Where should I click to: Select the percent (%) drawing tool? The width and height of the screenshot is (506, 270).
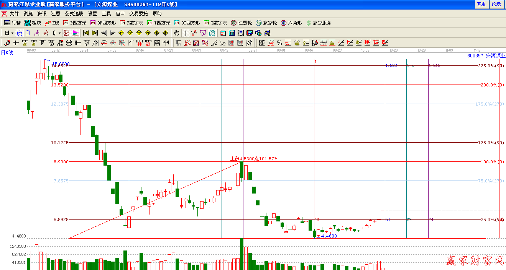coord(279,43)
